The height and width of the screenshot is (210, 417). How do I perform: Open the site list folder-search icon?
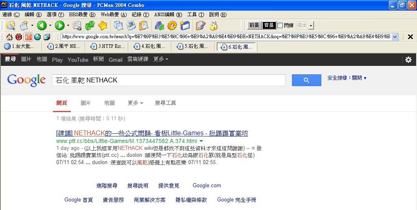10,26
